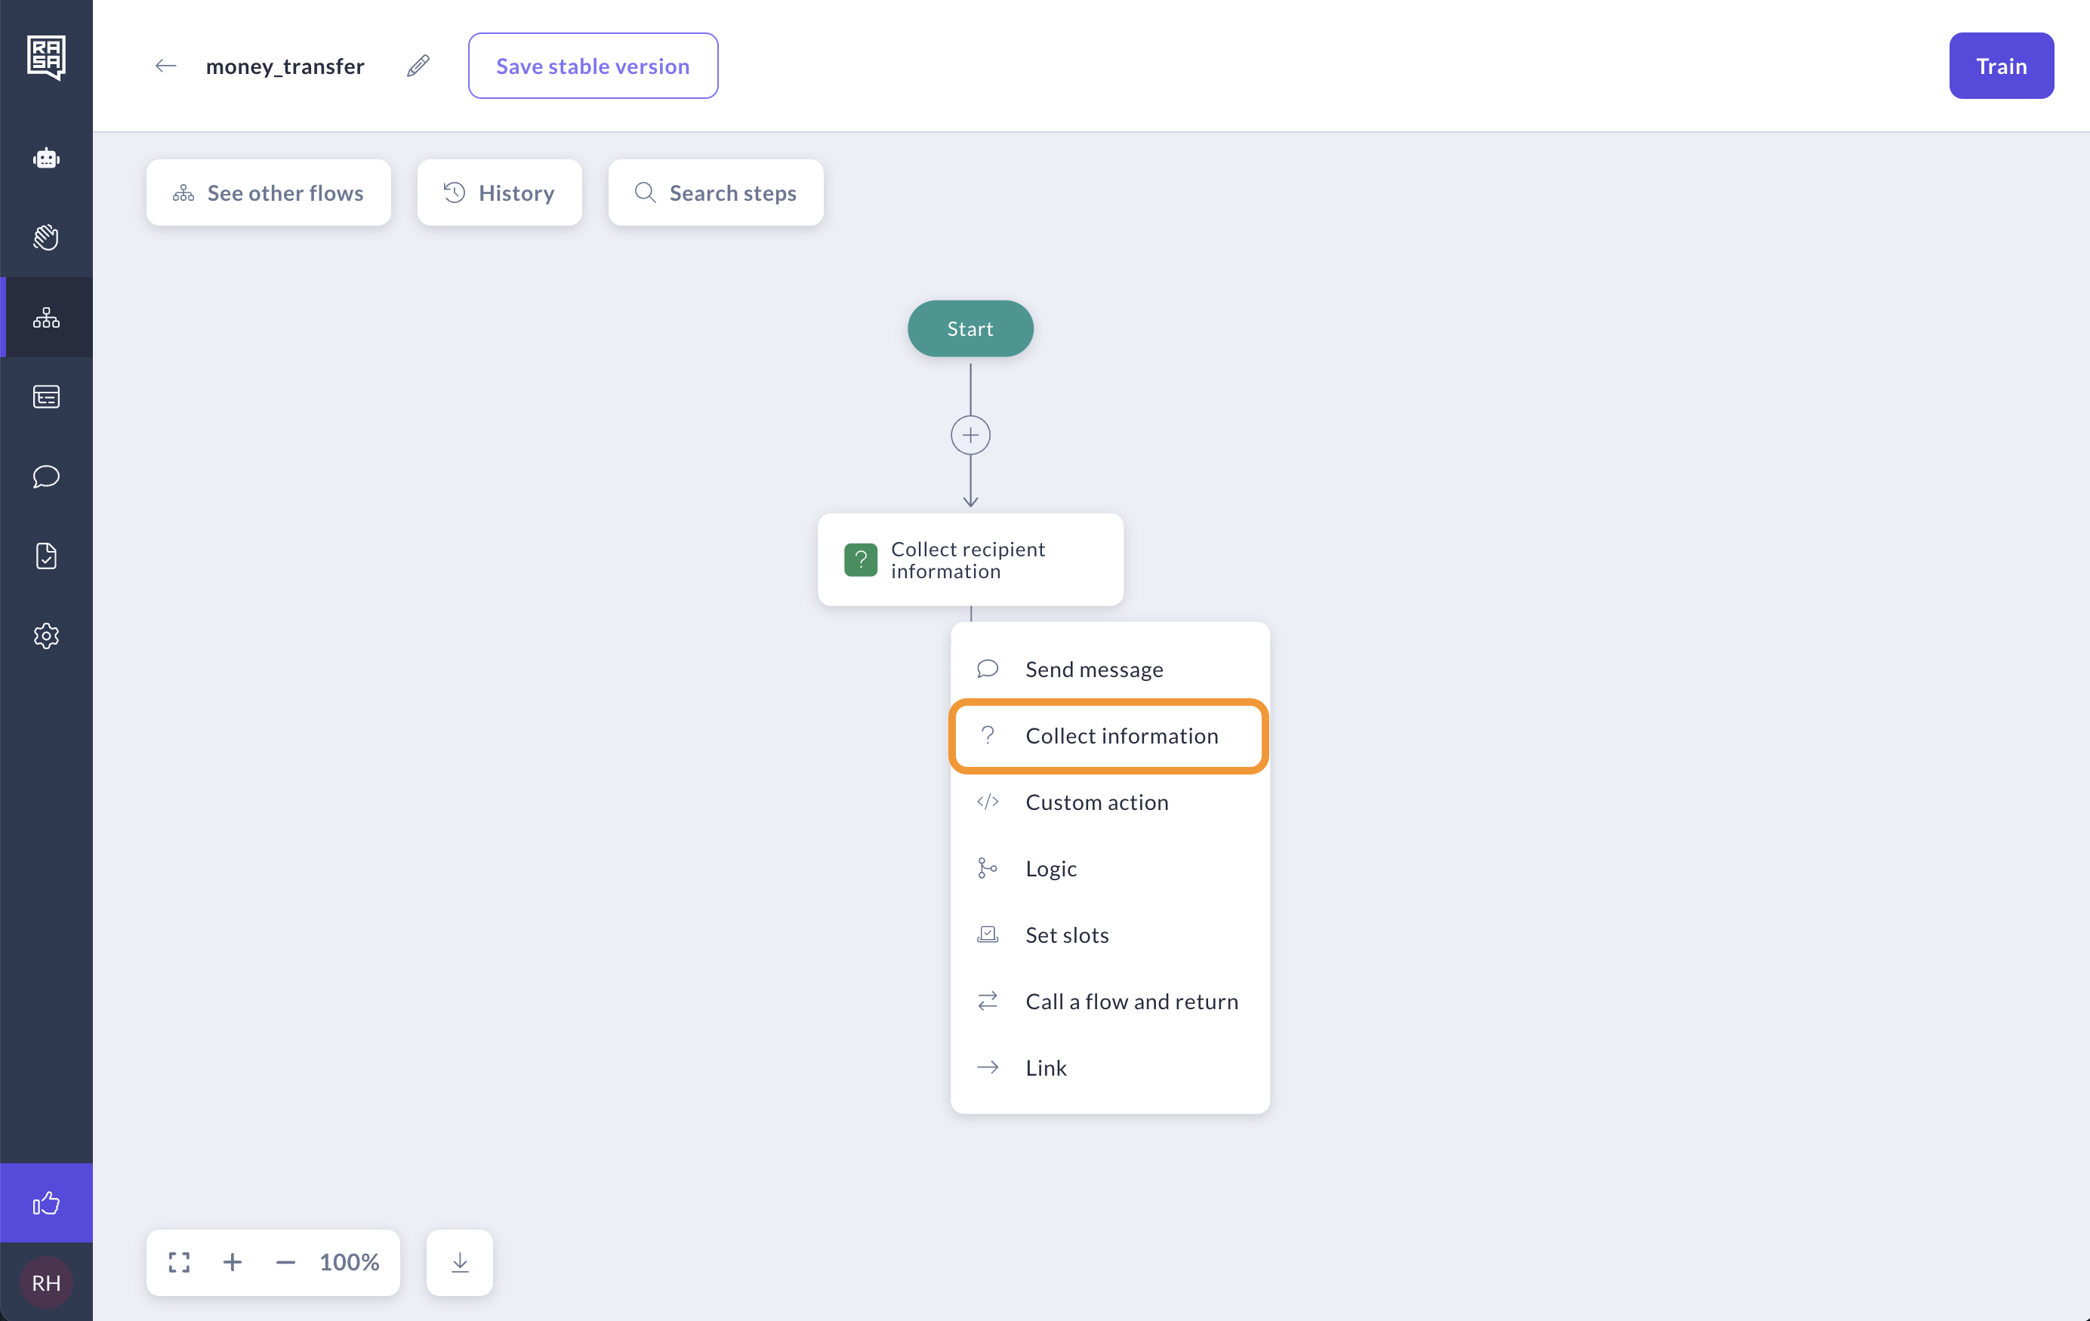The image size is (2090, 1321).
Task: Click fit-to-screen icon in zoom controls
Action: [180, 1262]
